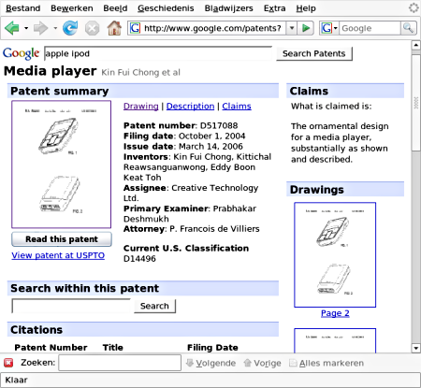Image resolution: width=421 pixels, height=388 pixels.
Task: Go to the Home page icon
Action: click(114, 28)
